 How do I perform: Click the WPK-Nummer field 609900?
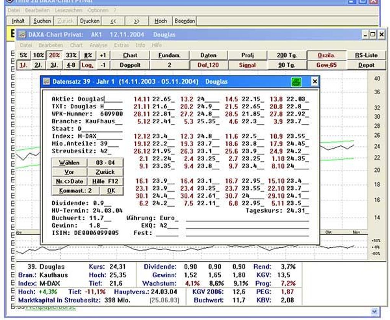click(x=111, y=114)
